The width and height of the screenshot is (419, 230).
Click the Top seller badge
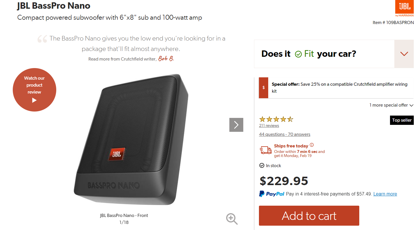point(402,120)
